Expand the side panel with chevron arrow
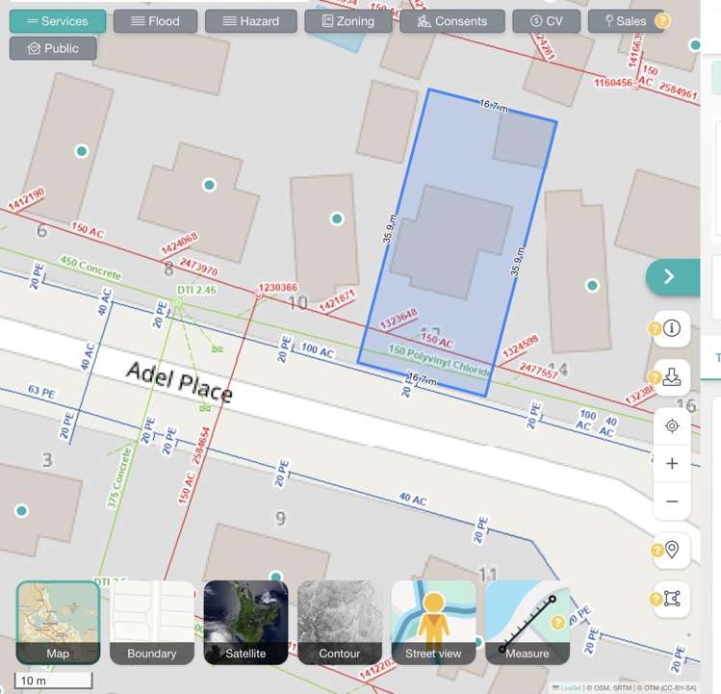The image size is (721, 694). [670, 276]
